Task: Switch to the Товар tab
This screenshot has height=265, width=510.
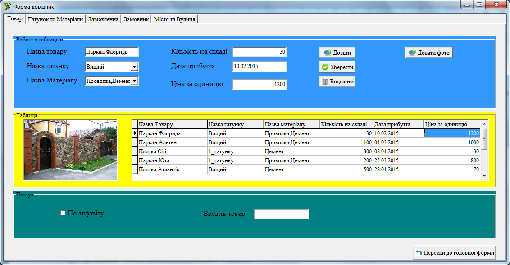Action: (x=14, y=18)
